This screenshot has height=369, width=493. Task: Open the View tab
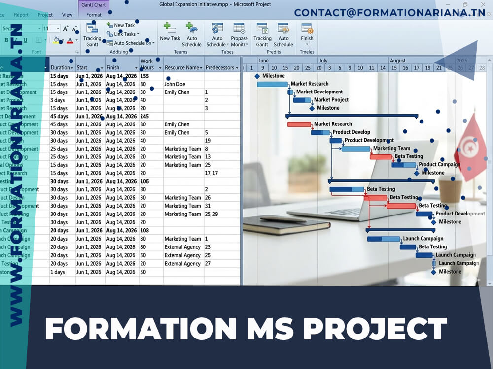(x=67, y=15)
